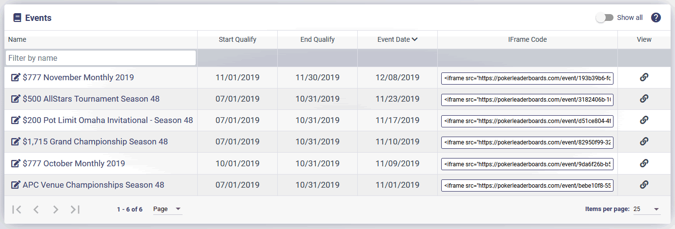Click edit icon for $500 AllStars Tournament
The height and width of the screenshot is (229, 675).
[16, 99]
